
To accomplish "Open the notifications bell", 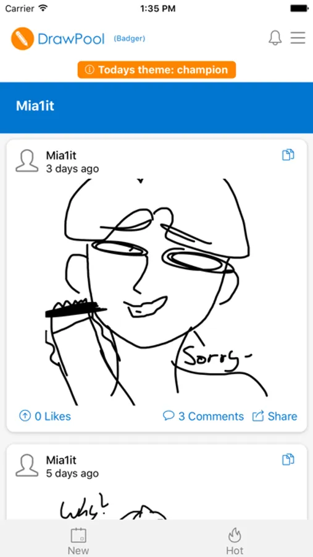I will [x=275, y=38].
